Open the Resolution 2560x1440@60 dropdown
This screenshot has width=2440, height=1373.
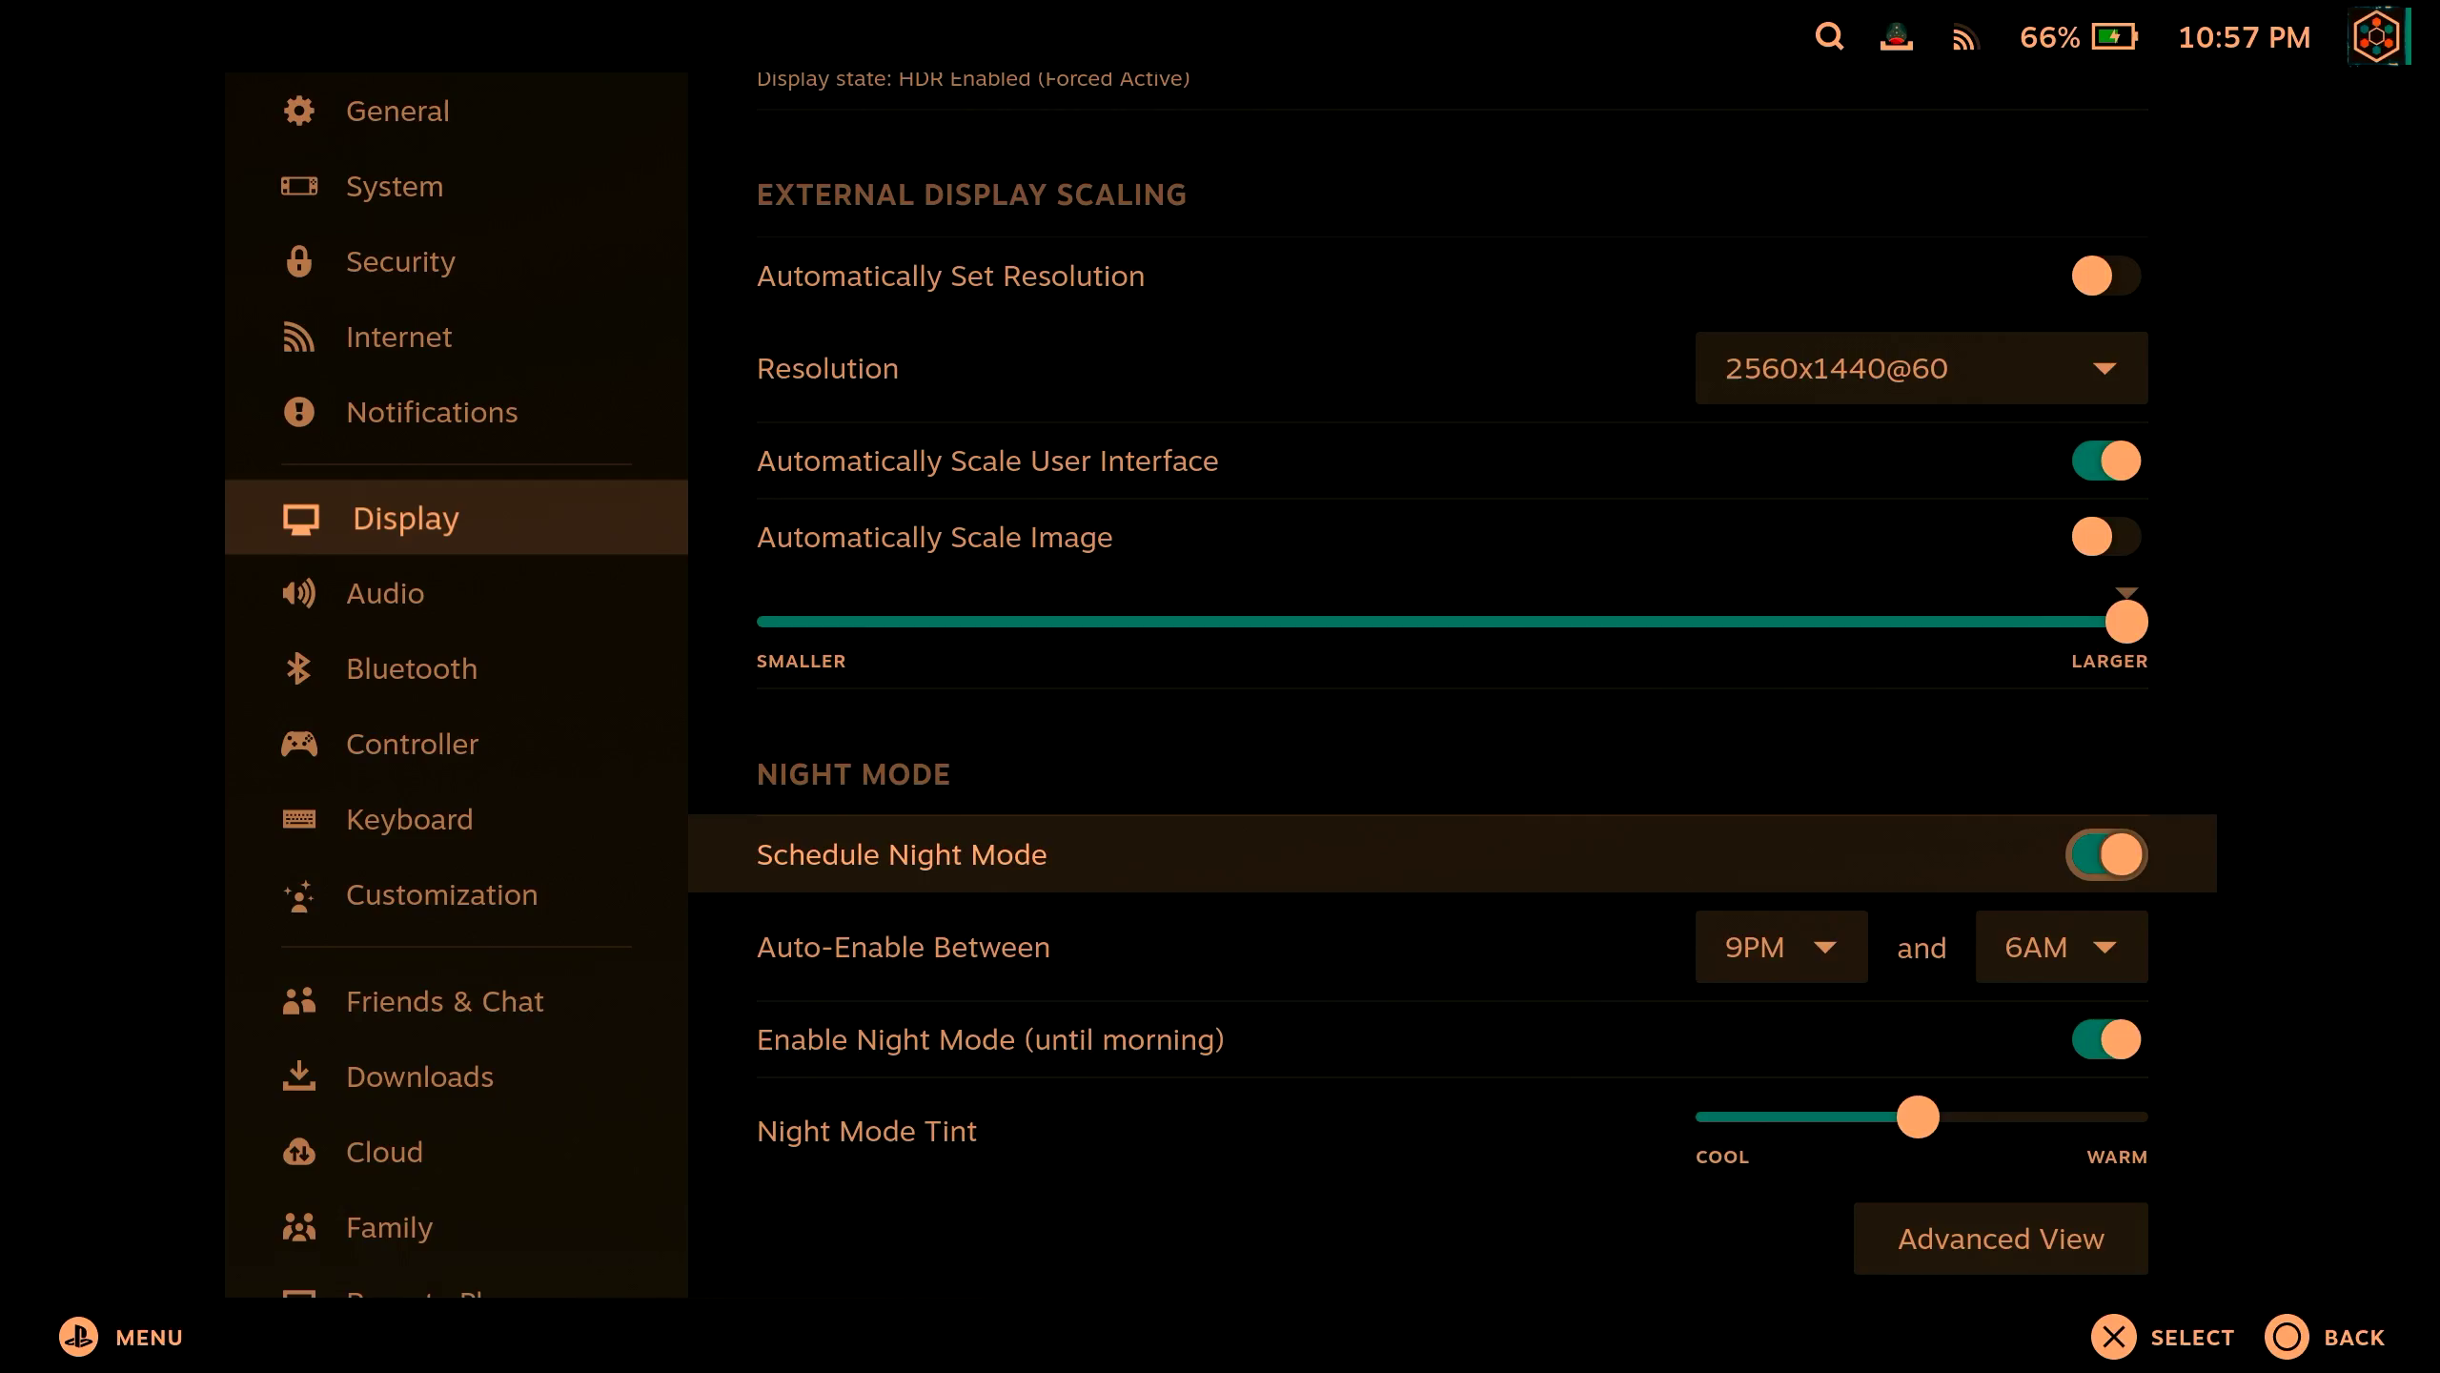(x=1921, y=368)
